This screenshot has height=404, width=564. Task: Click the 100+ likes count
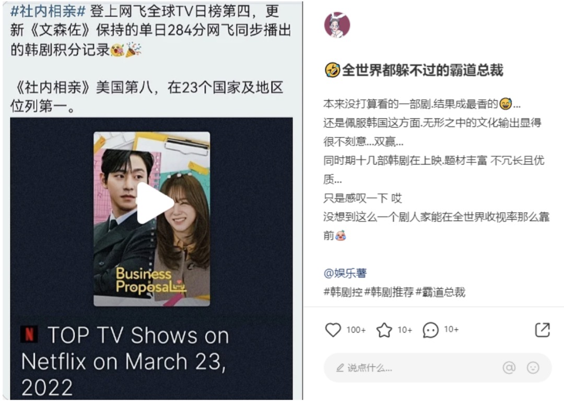(x=356, y=330)
